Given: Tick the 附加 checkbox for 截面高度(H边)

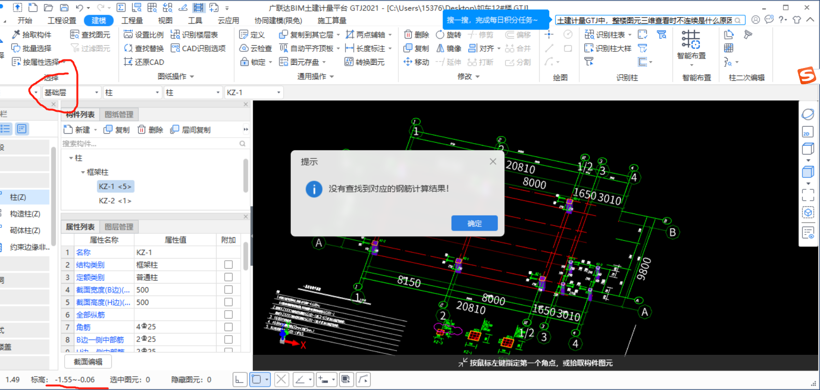Looking at the screenshot, I should tap(228, 302).
